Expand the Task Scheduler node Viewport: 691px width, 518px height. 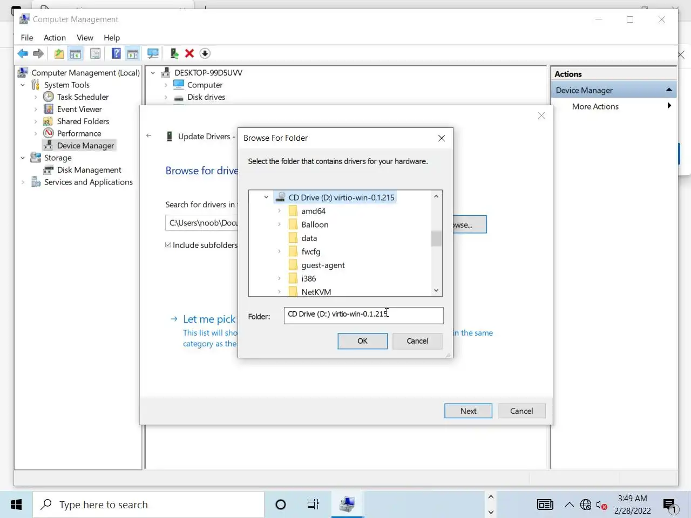[36, 97]
